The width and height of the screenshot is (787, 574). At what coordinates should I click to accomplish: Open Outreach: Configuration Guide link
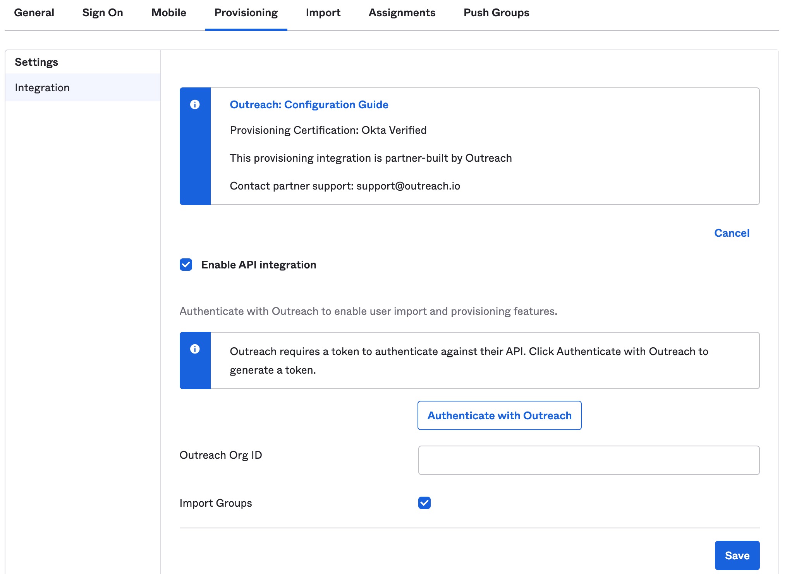click(x=309, y=104)
